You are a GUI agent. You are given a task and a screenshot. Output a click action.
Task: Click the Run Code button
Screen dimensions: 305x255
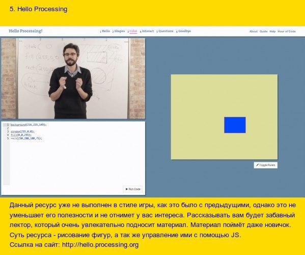click(133, 189)
